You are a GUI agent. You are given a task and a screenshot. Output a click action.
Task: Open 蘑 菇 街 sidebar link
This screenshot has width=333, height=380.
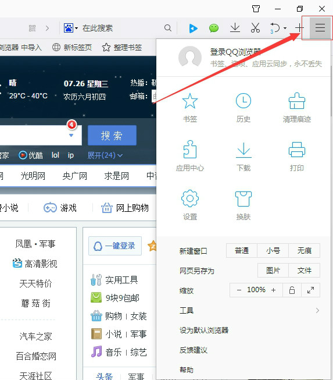(x=35, y=303)
